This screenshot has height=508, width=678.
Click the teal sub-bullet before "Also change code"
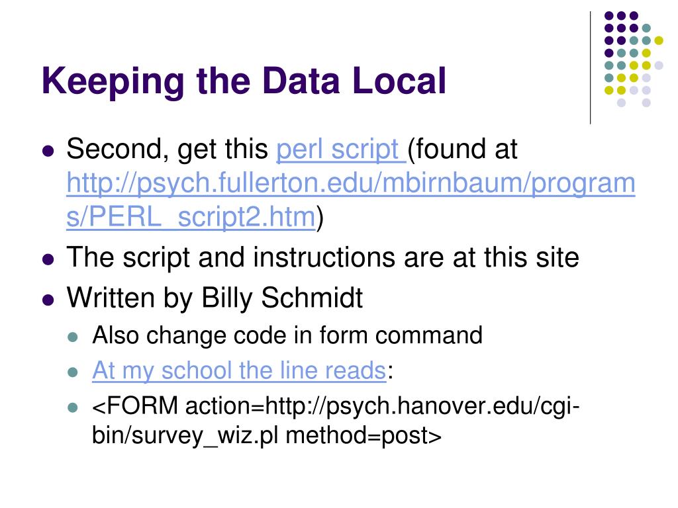tap(74, 336)
